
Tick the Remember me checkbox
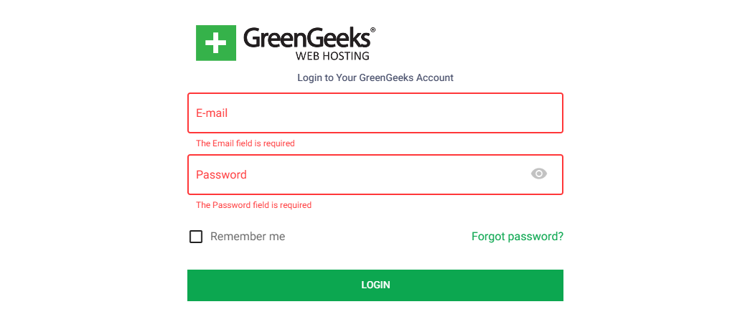click(x=196, y=237)
